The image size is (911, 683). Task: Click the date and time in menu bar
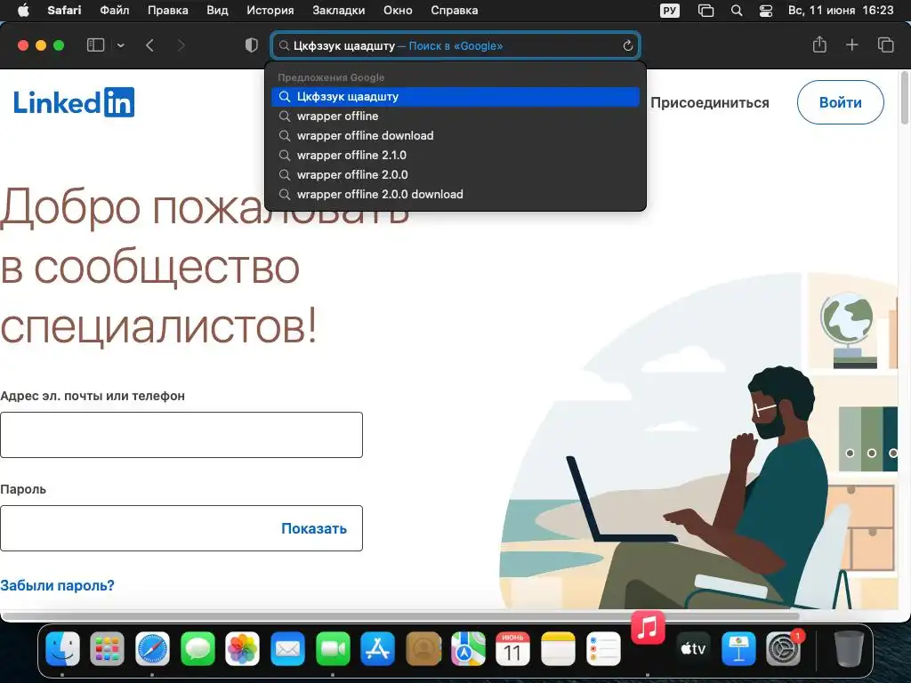click(841, 11)
